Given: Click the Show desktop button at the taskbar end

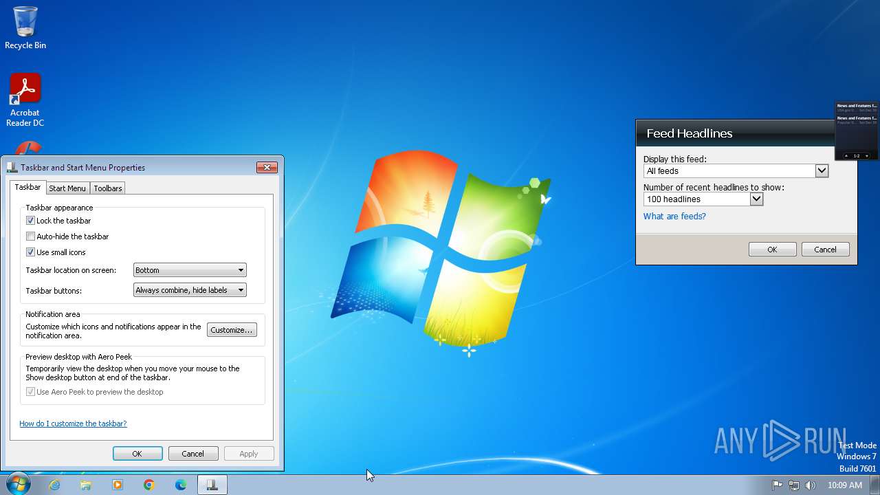Looking at the screenshot, I should pyautogui.click(x=875, y=485).
